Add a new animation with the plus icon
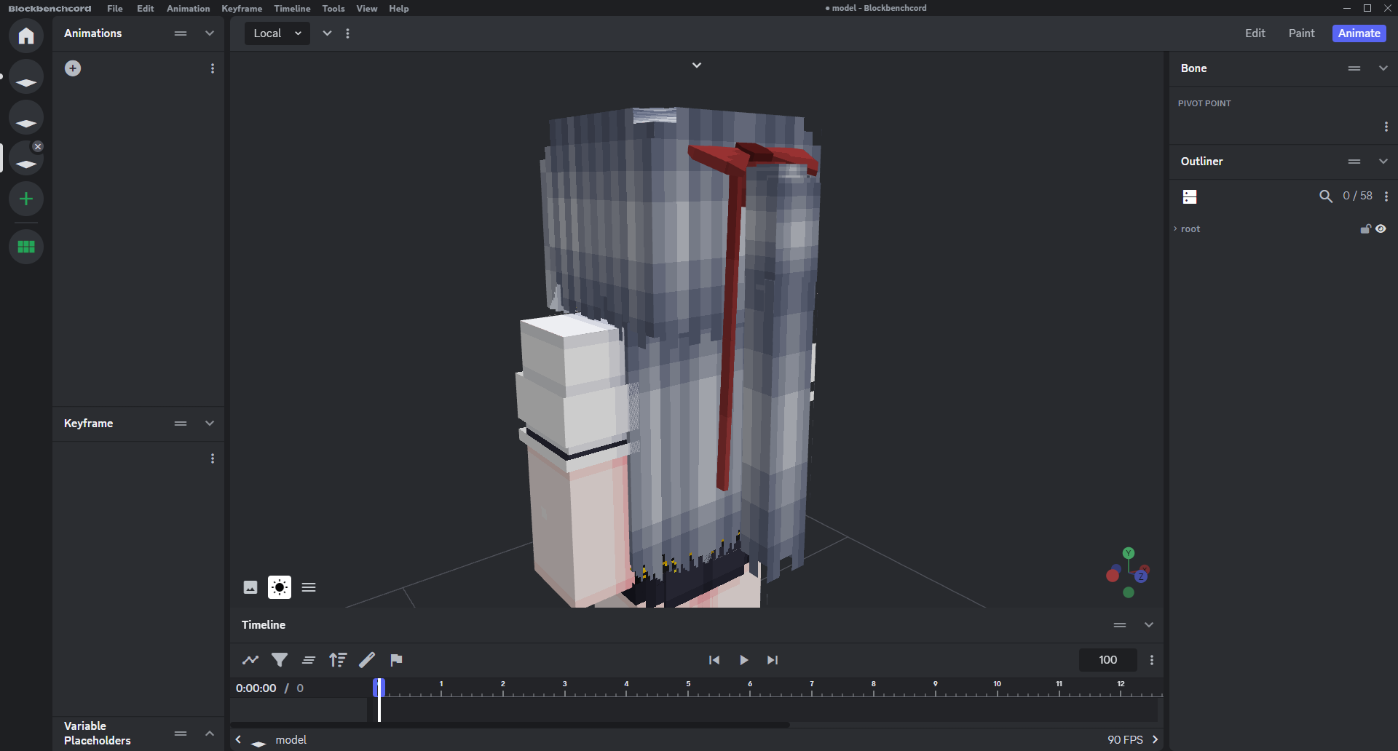 73,68
